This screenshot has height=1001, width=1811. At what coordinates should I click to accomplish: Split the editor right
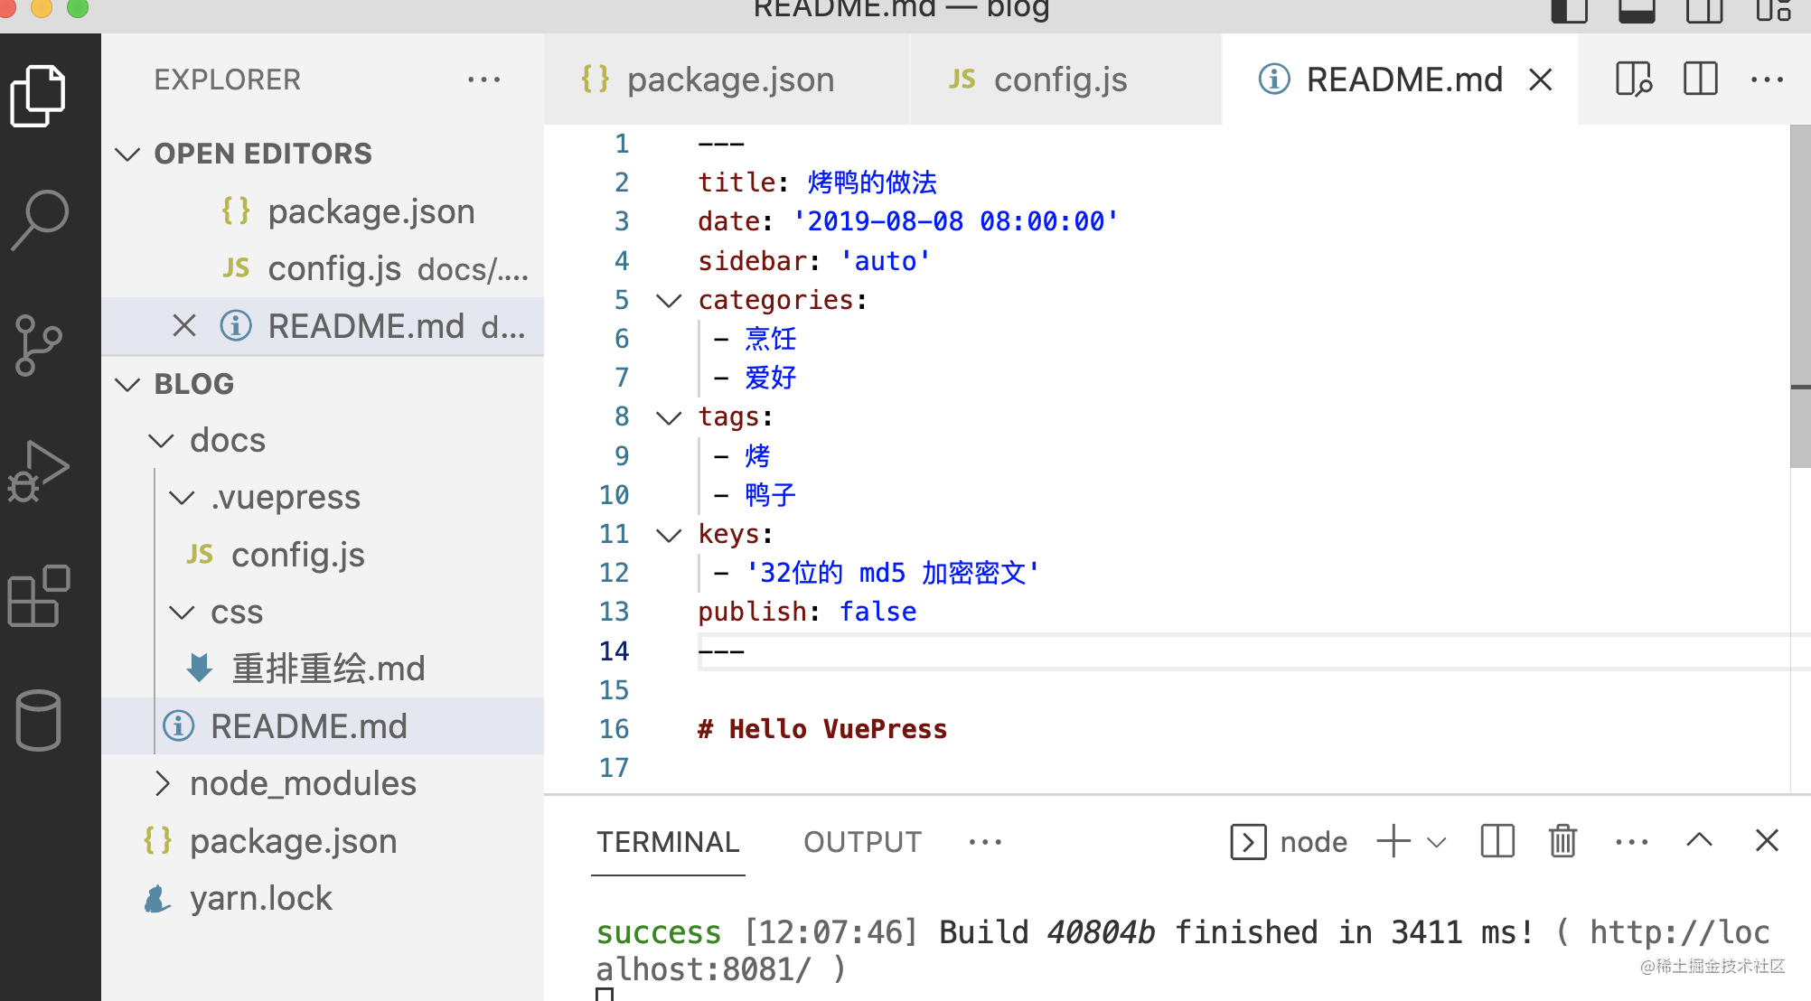click(x=1701, y=80)
